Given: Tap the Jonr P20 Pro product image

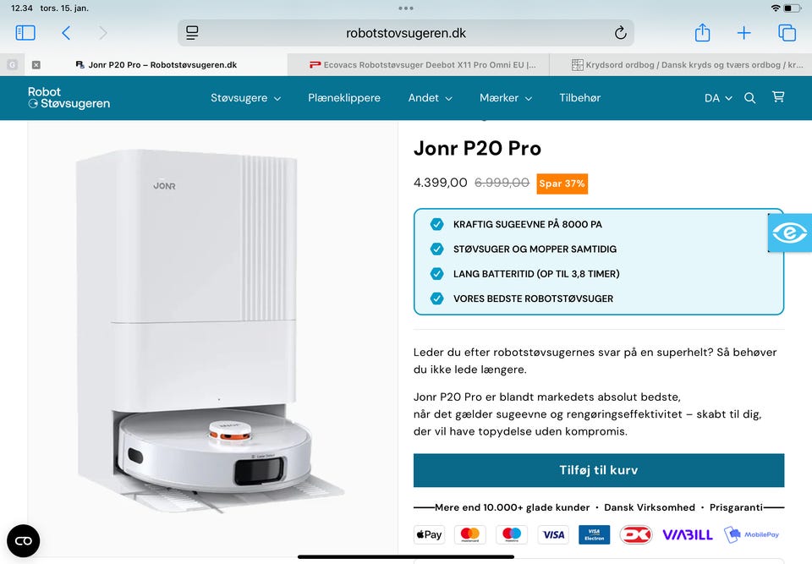Looking at the screenshot, I should 211,331.
